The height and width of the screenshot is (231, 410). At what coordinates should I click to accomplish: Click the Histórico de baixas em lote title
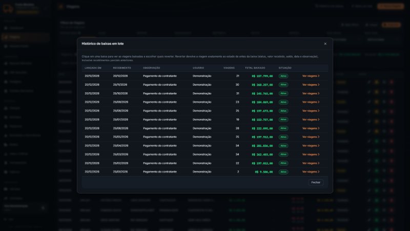[x=102, y=44]
